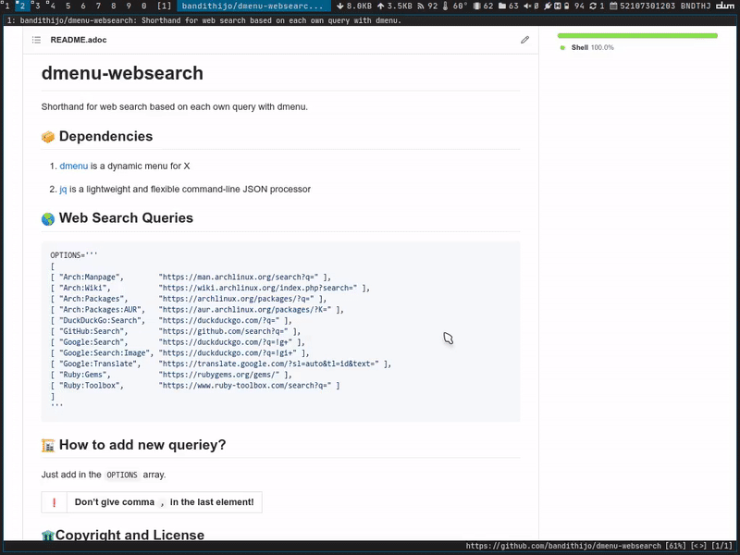Viewport: 740px width, 555px height.
Task: Click the Ruby:Gems URL in code block
Action: (x=219, y=375)
